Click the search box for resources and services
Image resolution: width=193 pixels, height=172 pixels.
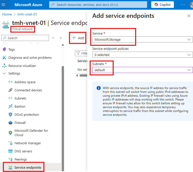point(98,5)
